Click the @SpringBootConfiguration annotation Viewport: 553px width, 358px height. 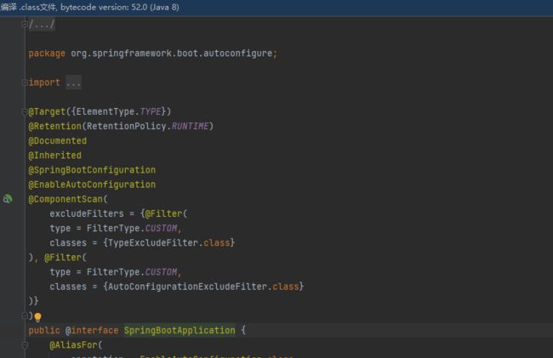click(x=92, y=170)
